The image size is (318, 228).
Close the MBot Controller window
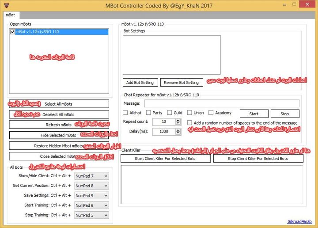(x=307, y=4)
